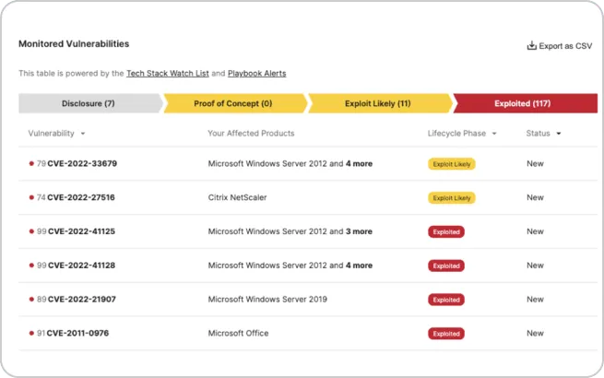
Task: Open the Playbook Alerts link
Action: point(257,73)
